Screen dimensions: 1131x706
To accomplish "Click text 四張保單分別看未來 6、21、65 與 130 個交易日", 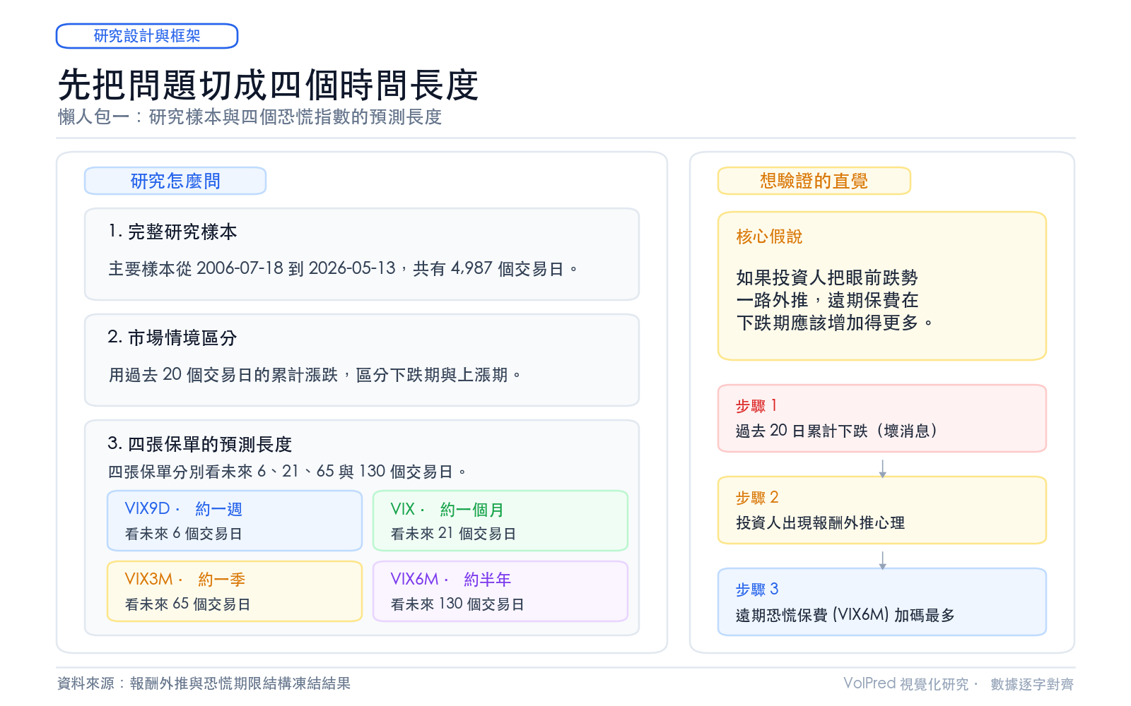I will (x=281, y=472).
